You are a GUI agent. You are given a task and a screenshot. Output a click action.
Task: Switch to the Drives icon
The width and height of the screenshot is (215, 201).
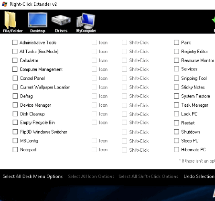(x=61, y=23)
